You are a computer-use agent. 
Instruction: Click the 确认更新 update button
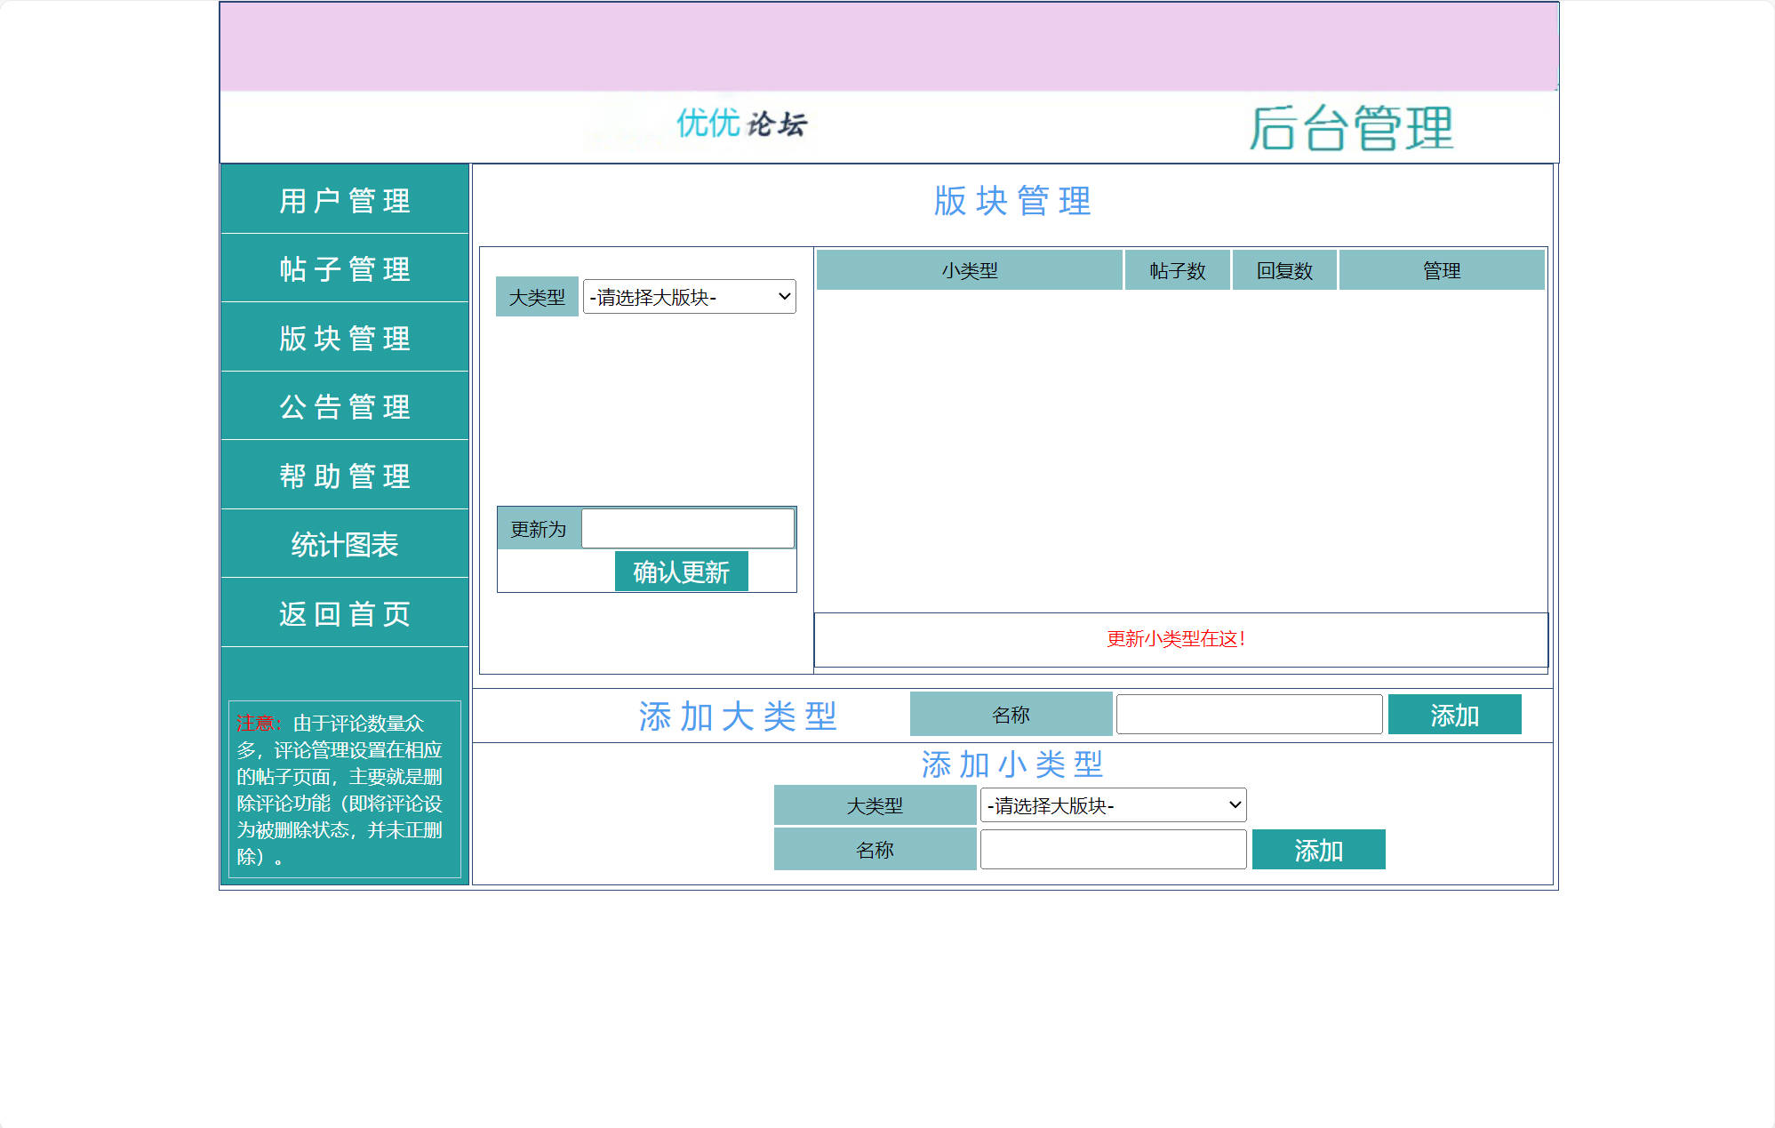[x=681, y=571]
